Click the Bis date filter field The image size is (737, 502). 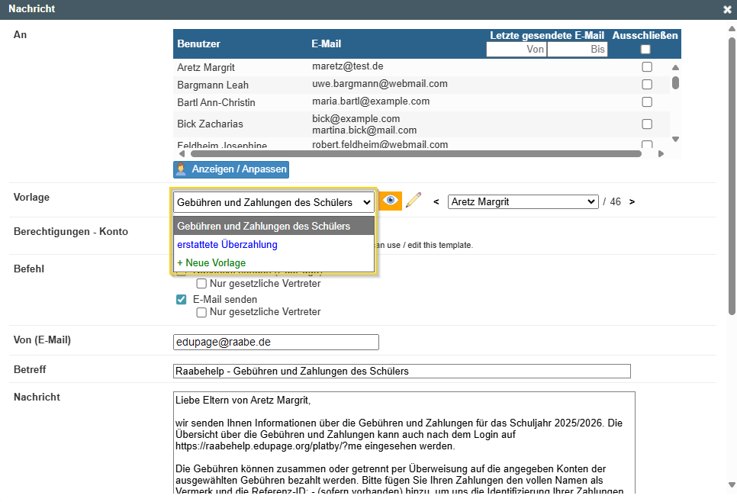click(x=578, y=50)
